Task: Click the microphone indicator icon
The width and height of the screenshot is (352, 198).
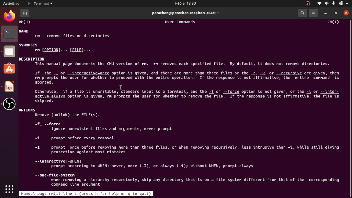Action: [334, 4]
